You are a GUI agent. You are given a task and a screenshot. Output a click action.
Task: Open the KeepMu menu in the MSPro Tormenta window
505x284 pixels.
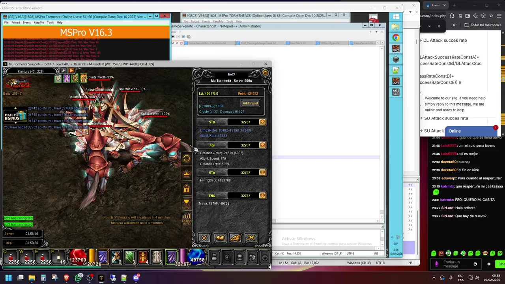39,22
